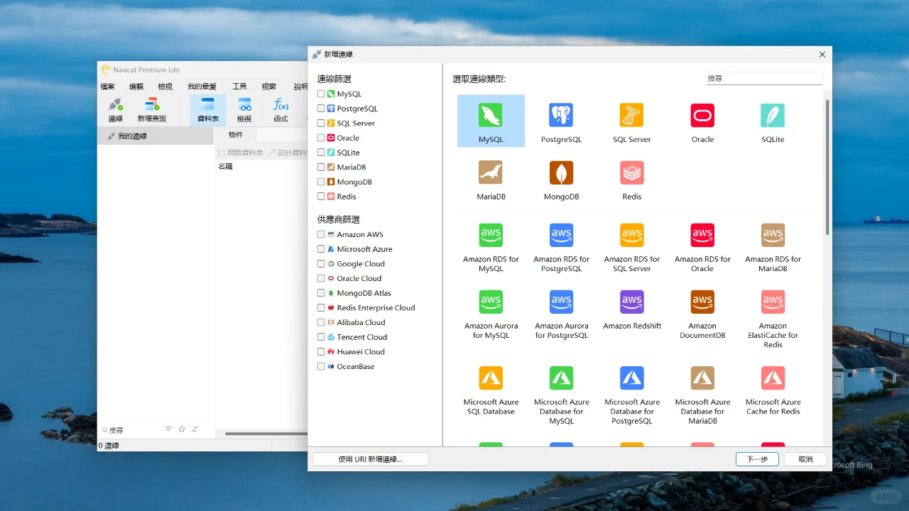
Task: Open the 檢視 menu in the menu bar
Action: click(x=165, y=87)
